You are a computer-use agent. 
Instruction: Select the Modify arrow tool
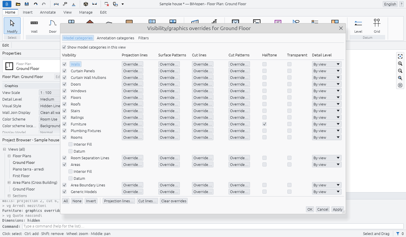point(12,26)
